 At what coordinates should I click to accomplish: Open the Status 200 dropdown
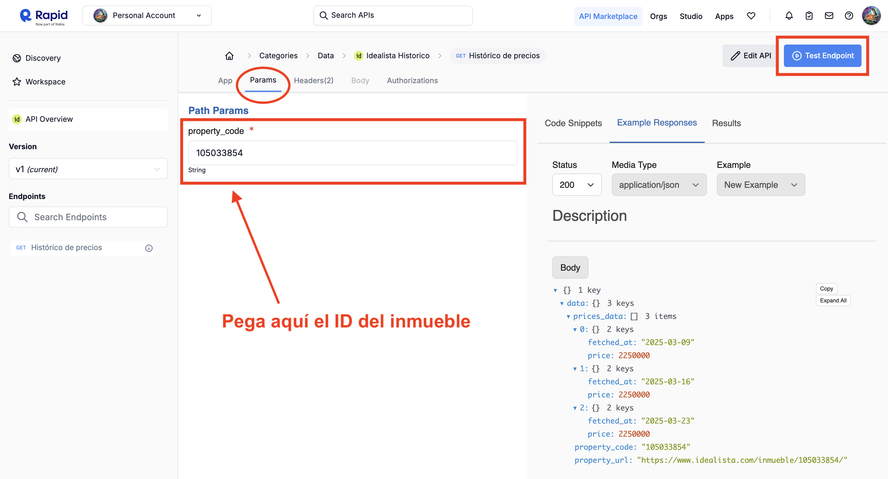[577, 185]
